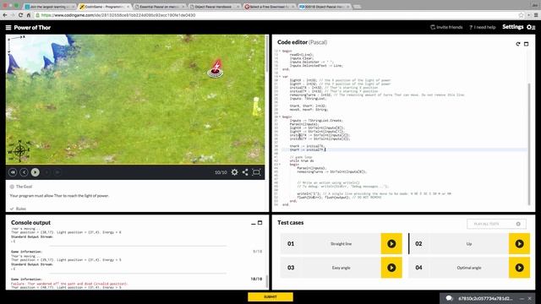Focus the codingame.com address bar
This screenshot has width=541, height=304.
click(276, 15)
